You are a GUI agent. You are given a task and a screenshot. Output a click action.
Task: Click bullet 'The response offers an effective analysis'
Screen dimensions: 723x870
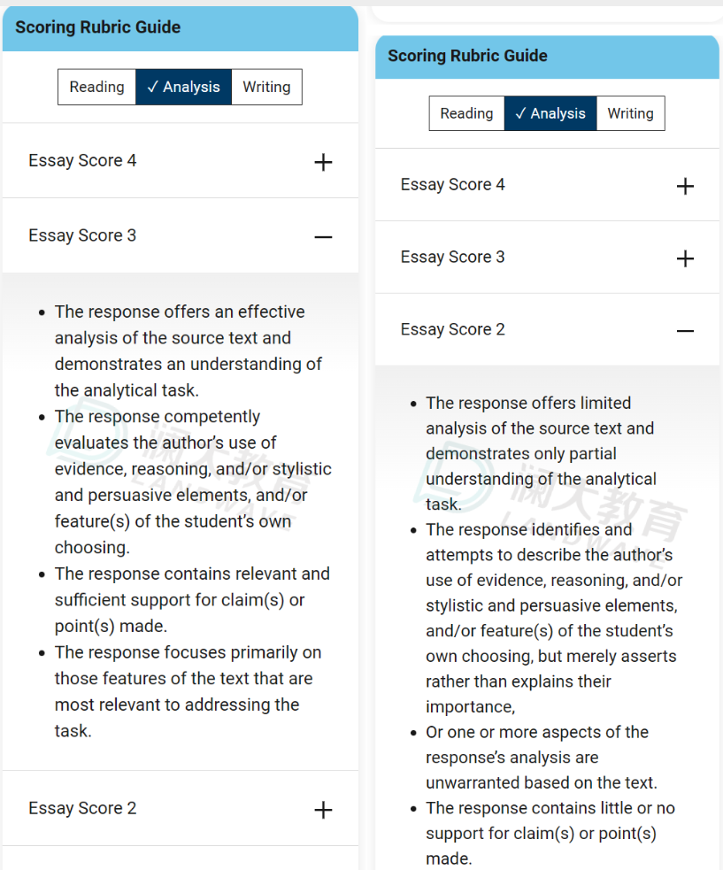pyautogui.click(x=188, y=350)
